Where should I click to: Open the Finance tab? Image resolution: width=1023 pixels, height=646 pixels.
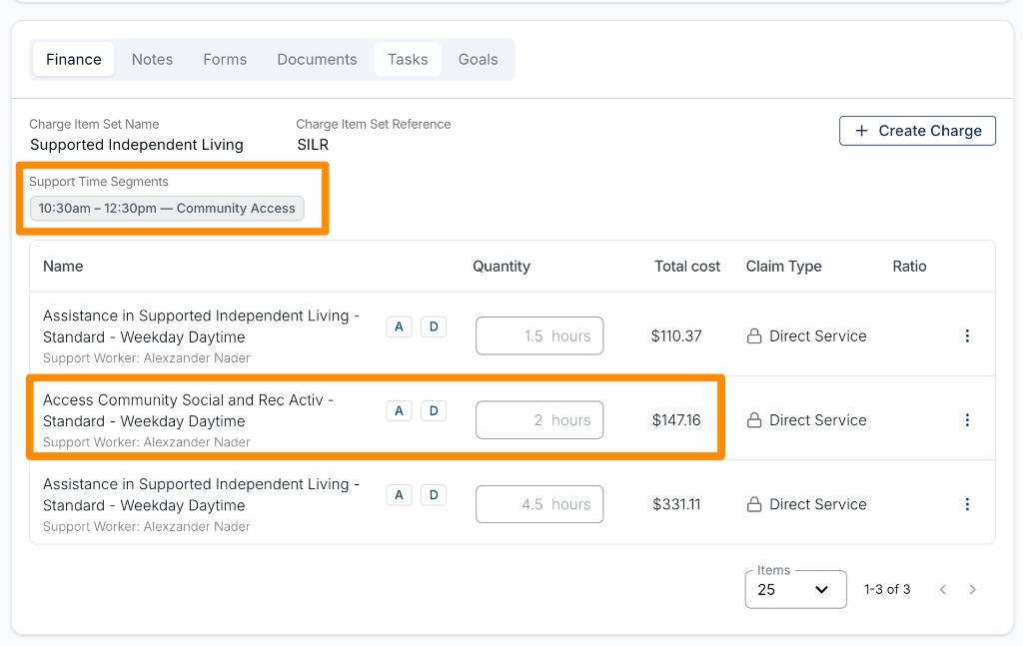[x=74, y=59]
